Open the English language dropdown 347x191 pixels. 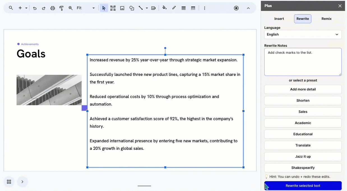tap(303, 34)
